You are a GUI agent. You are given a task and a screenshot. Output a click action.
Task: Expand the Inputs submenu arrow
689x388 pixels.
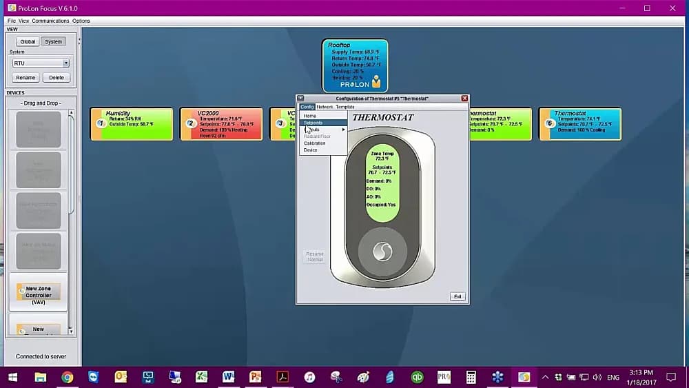point(344,130)
